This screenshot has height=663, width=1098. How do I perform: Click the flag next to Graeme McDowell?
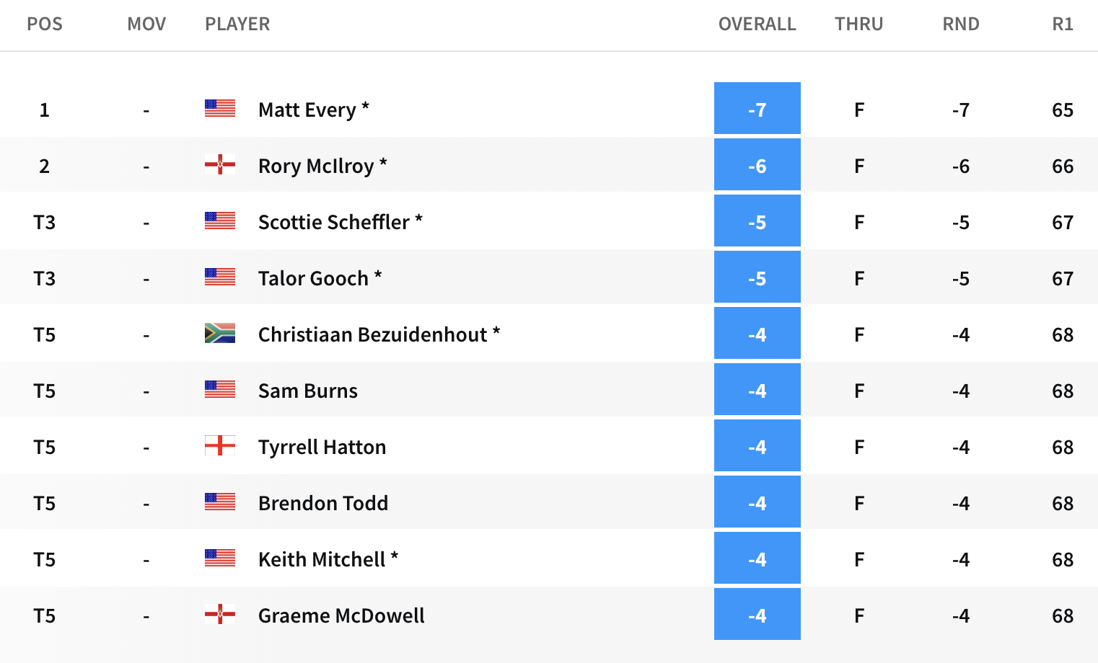(x=220, y=614)
